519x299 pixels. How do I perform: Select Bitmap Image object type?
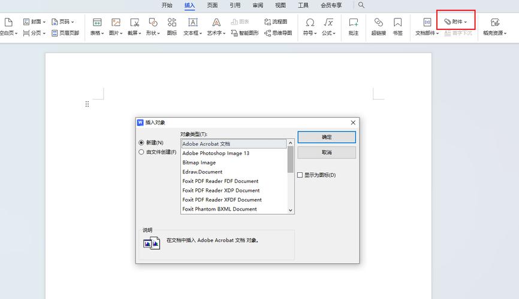(x=234, y=163)
